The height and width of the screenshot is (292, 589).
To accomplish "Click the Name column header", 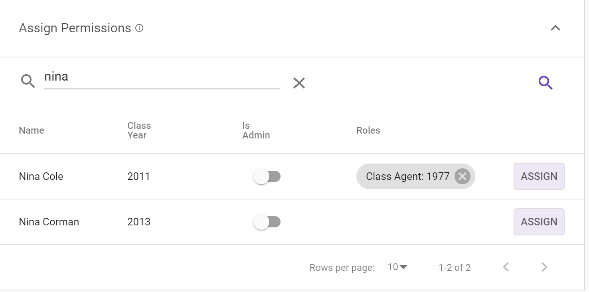I will tap(32, 130).
